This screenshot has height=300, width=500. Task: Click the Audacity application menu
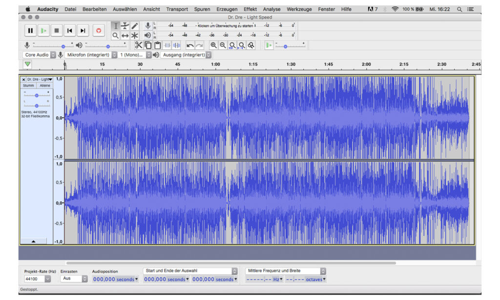47,9
